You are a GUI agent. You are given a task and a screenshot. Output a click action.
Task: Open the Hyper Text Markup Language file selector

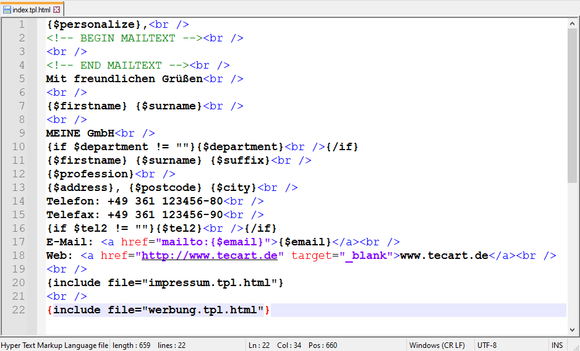[54, 345]
